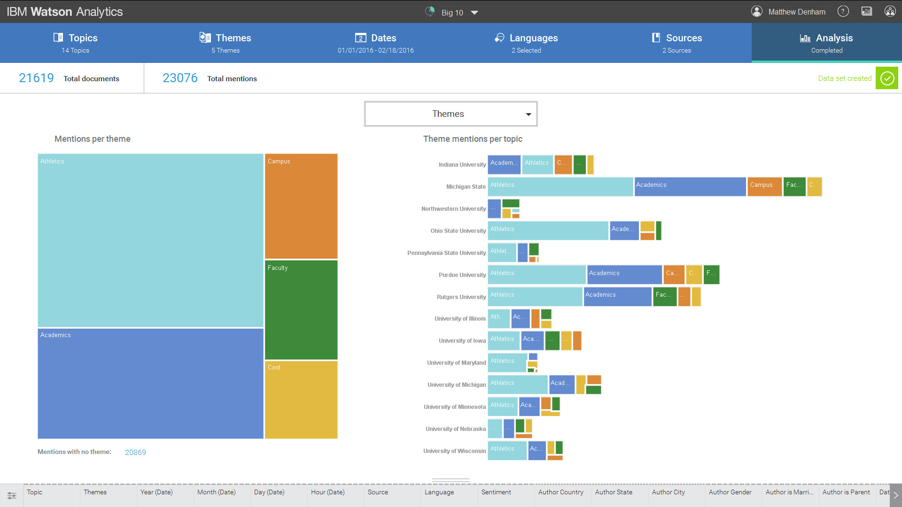Select the Sentiment column

click(x=506, y=495)
